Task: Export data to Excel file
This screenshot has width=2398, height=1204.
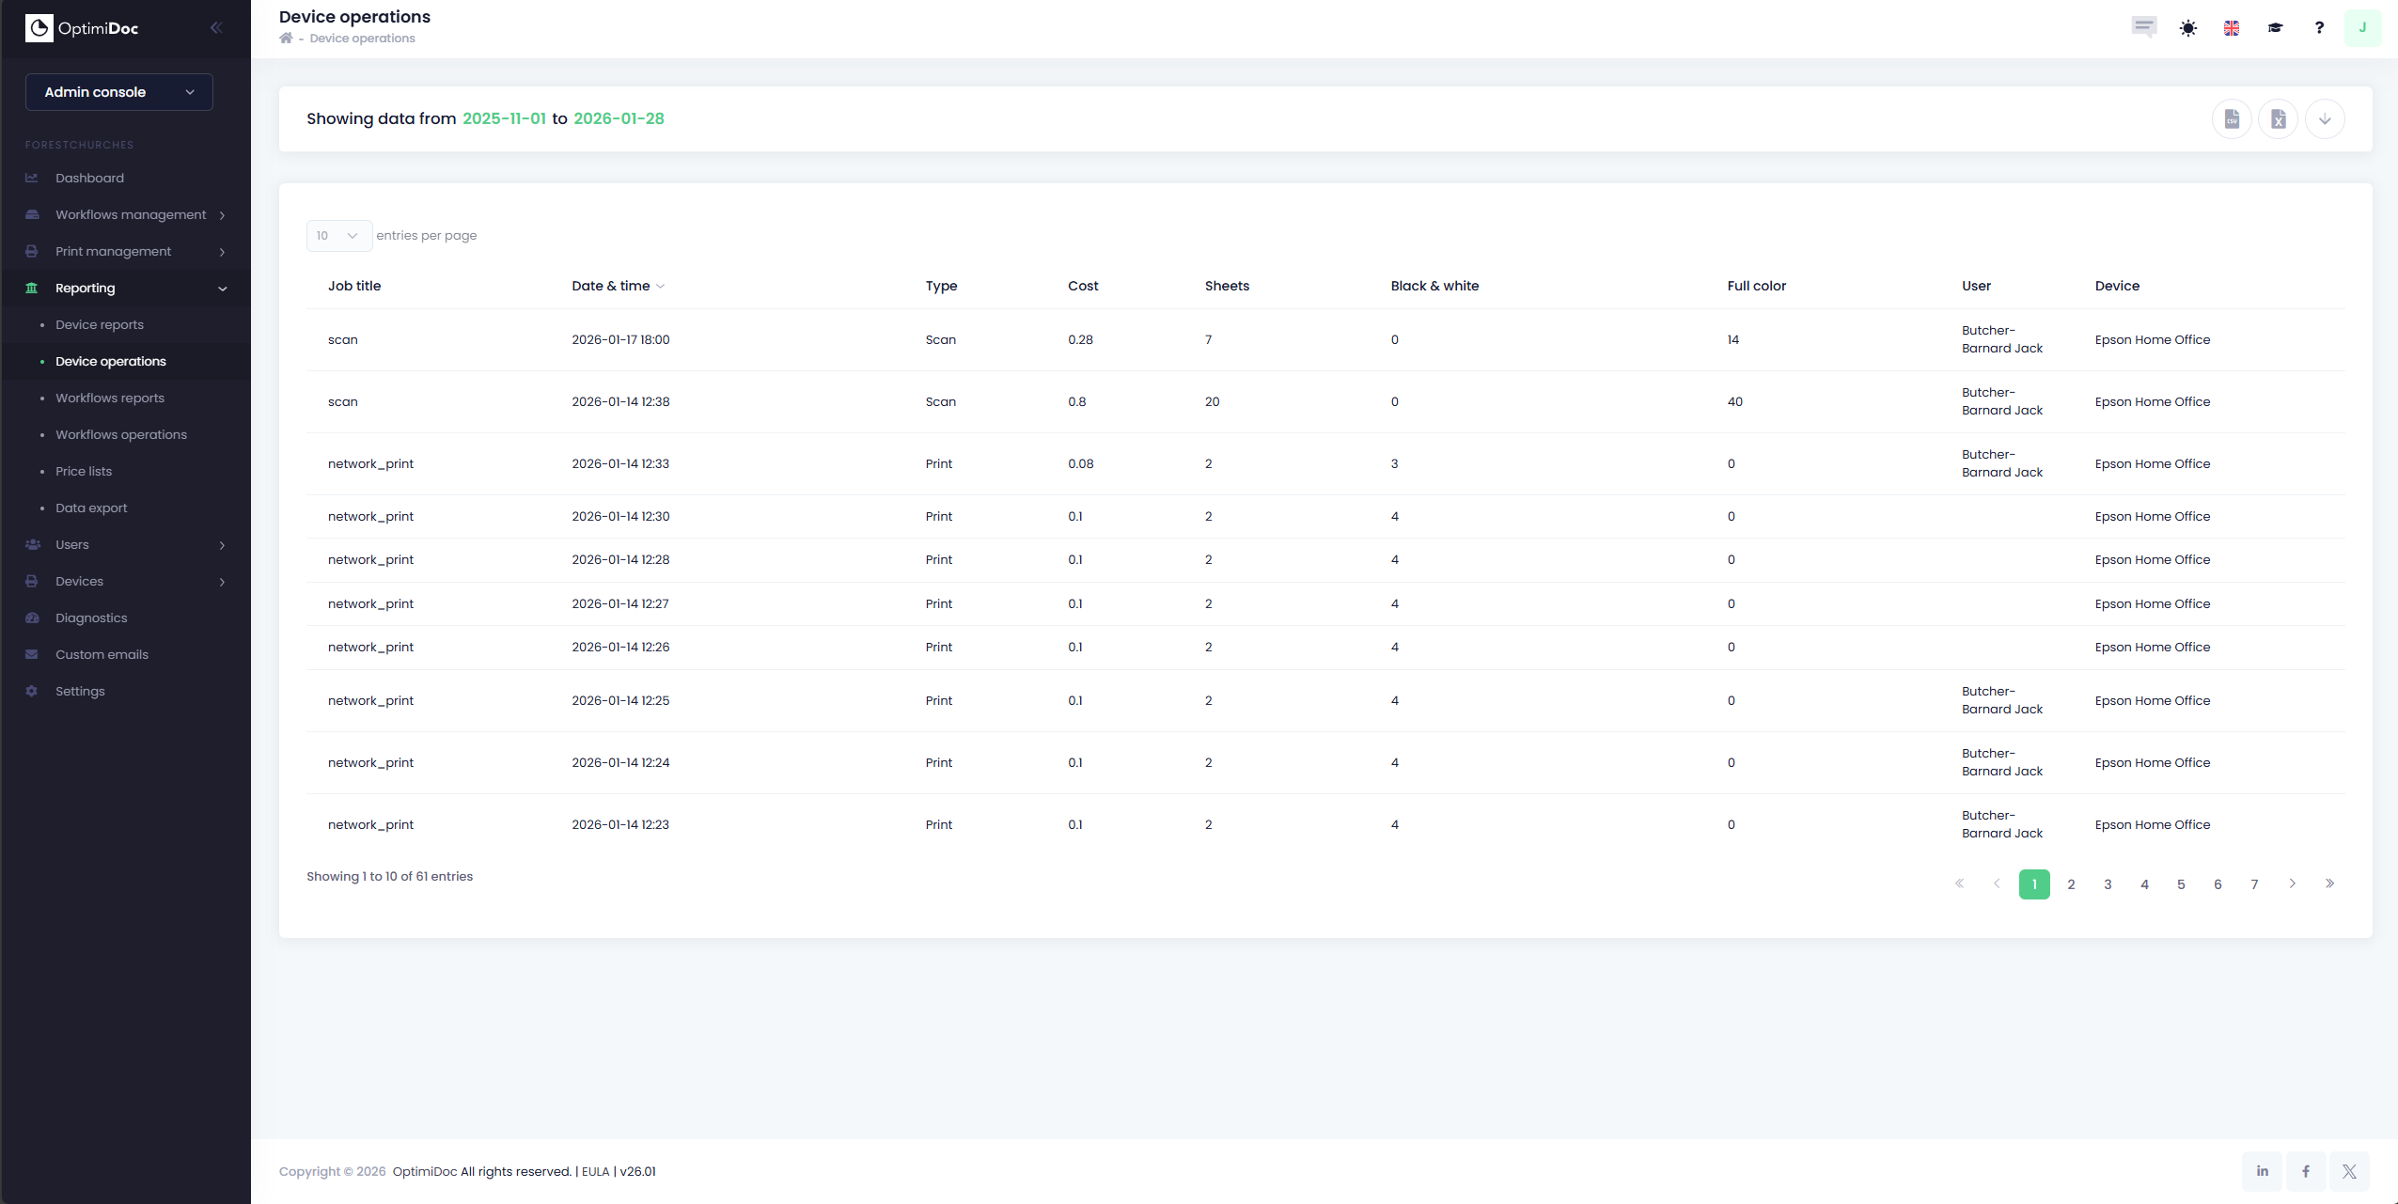Action: pos(2278,119)
